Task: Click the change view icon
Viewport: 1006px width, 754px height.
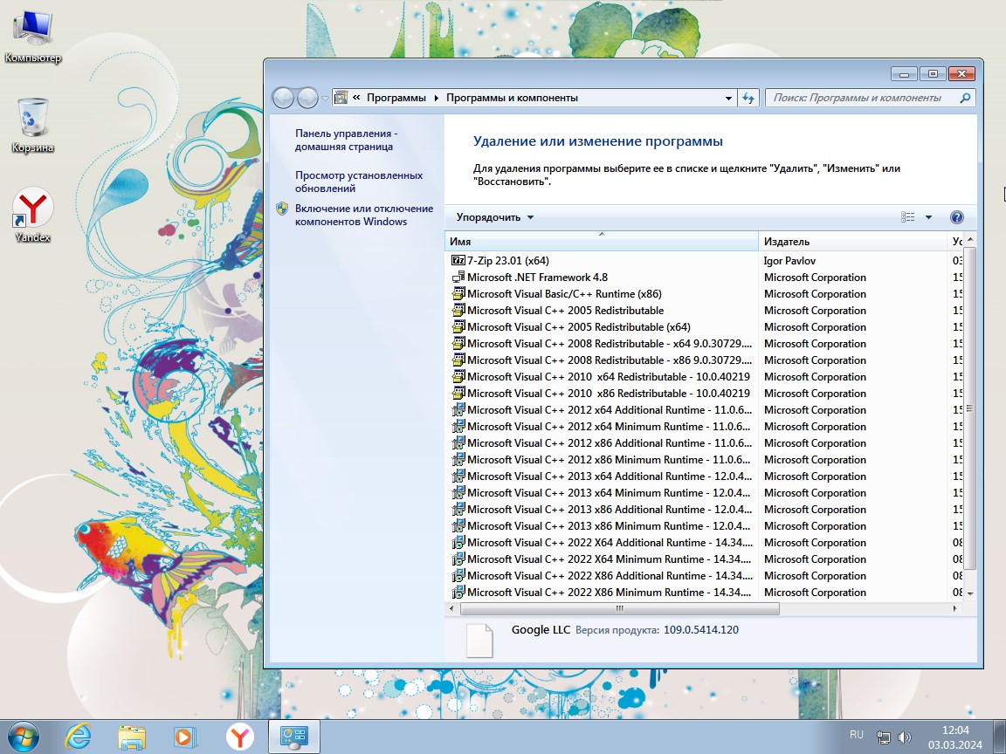Action: pyautogui.click(x=908, y=217)
